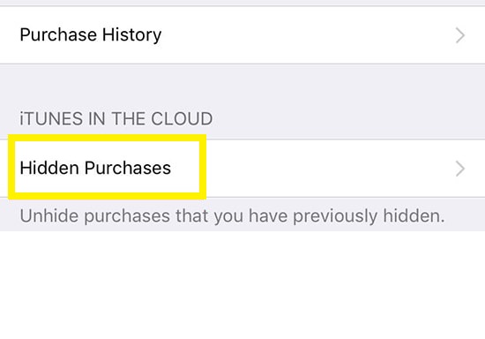Image resolution: width=485 pixels, height=339 pixels.
Task: Click the "Unhide purchases that you have previously hidden" caption
Action: coord(232,216)
